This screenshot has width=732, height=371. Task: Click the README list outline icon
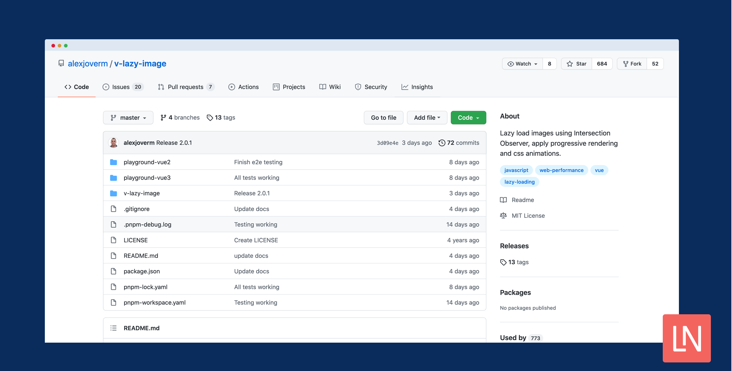tap(113, 328)
